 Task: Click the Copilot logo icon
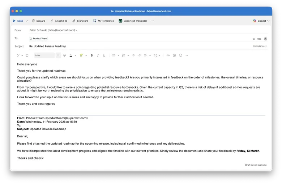pos(255,21)
